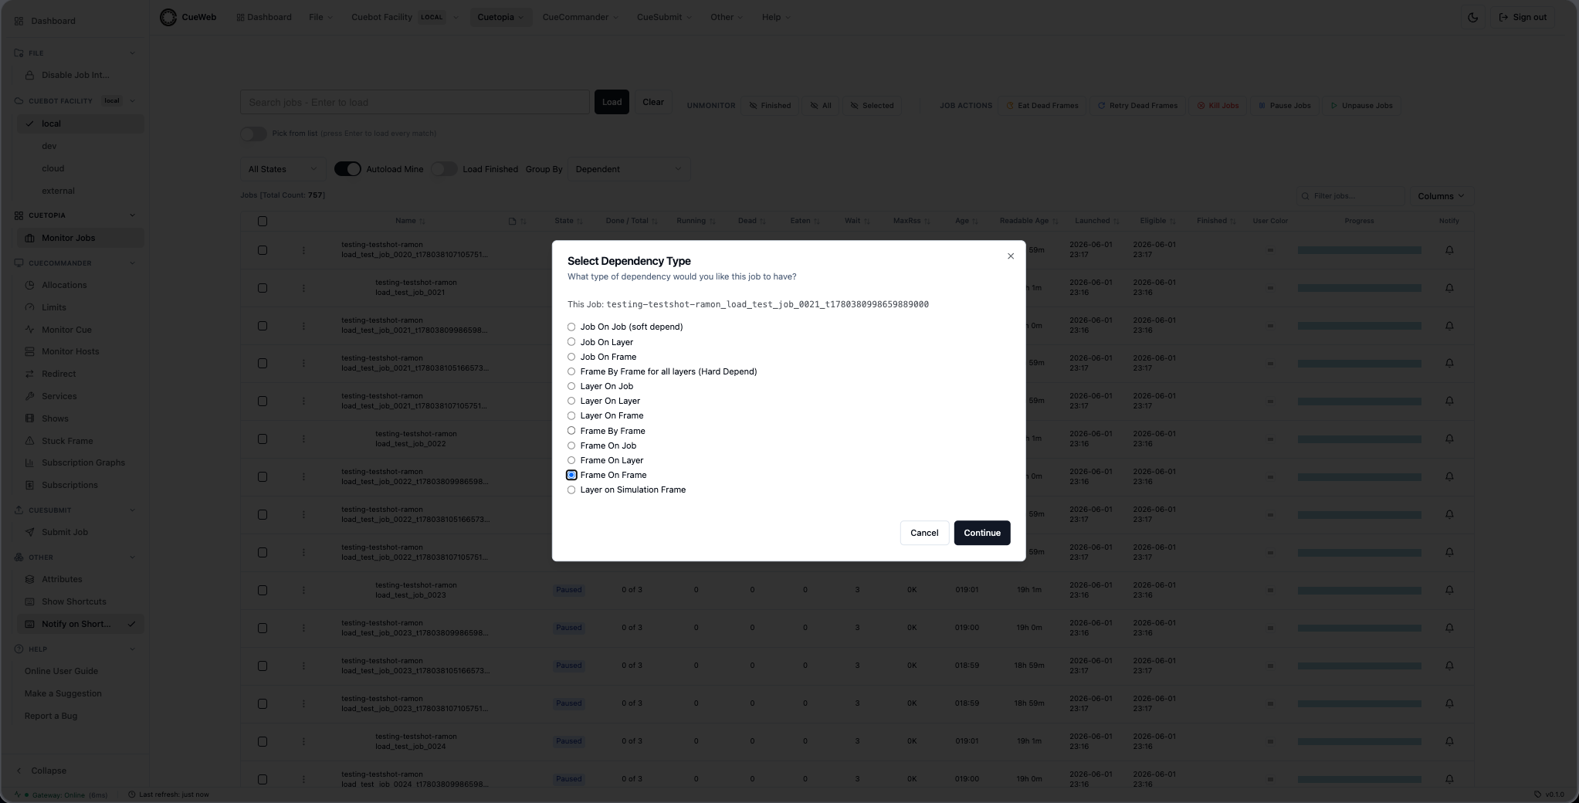Image resolution: width=1579 pixels, height=803 pixels.
Task: Select the Job On Job soft depend option
Action: 571,327
